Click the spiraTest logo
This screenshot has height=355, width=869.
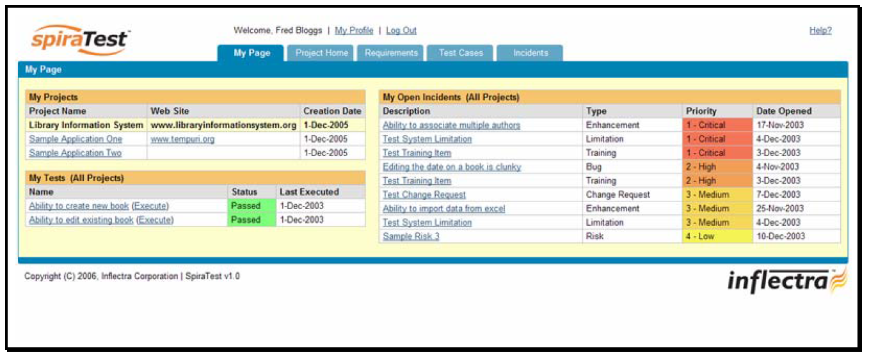pyautogui.click(x=81, y=41)
